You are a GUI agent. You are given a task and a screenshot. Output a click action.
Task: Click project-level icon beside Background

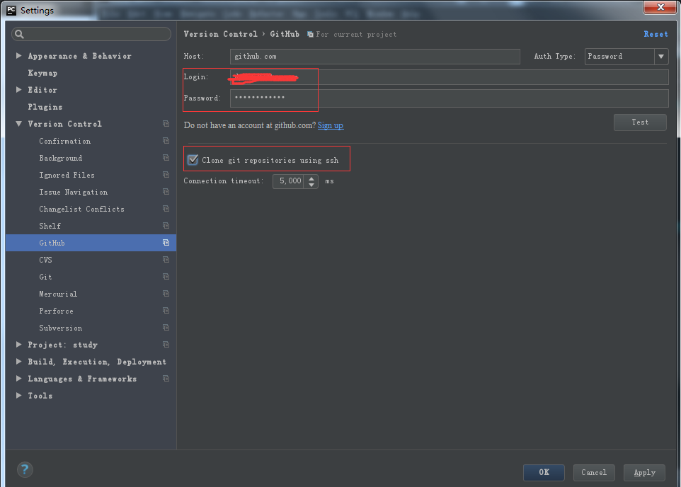coord(166,158)
